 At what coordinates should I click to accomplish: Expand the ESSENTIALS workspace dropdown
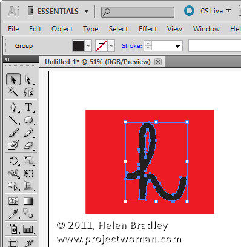click(x=87, y=11)
